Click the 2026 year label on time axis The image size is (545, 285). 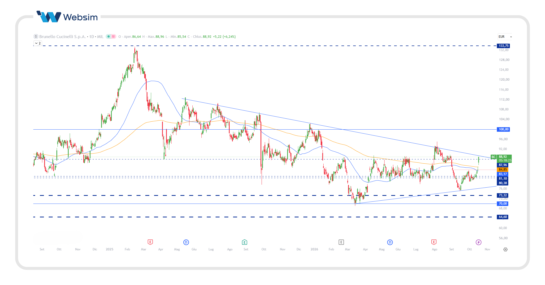point(314,249)
